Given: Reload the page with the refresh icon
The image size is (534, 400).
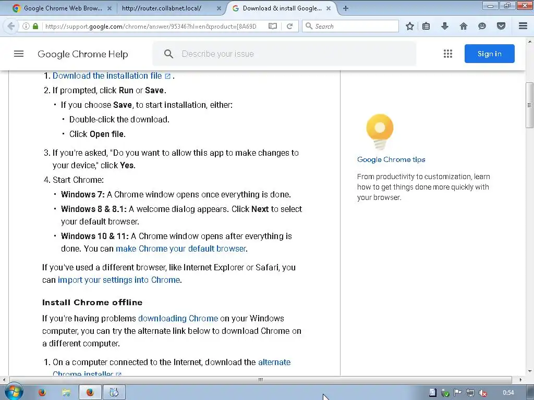Looking at the screenshot, I should (289, 26).
